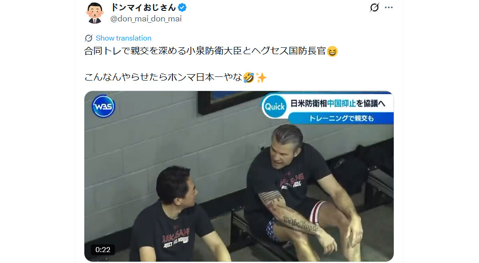Click the blue verified badge
The height and width of the screenshot is (263, 479).
182,7
